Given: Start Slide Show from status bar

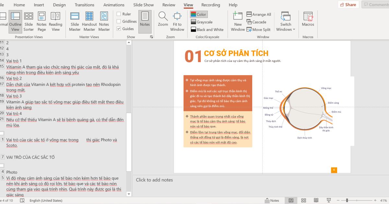Looking at the screenshot, I should coord(329,200).
